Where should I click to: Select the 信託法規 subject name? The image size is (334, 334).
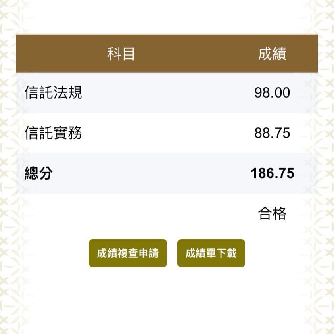tap(53, 92)
